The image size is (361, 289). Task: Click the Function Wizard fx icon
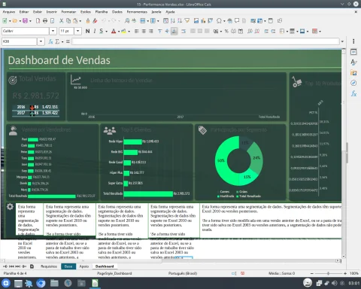pos(50,41)
